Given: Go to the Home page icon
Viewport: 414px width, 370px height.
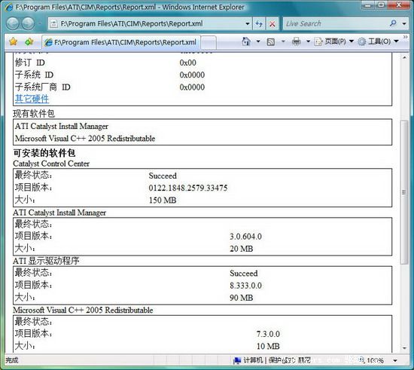Looking at the screenshot, I should 246,41.
